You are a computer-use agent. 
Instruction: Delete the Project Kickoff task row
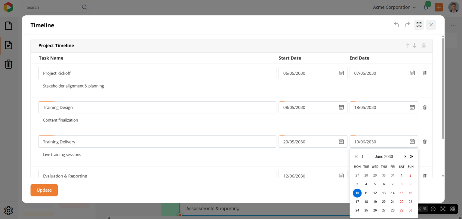tap(425, 73)
